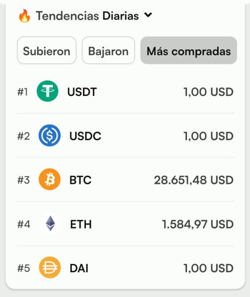Tap the ETH ticker label

coord(81,224)
